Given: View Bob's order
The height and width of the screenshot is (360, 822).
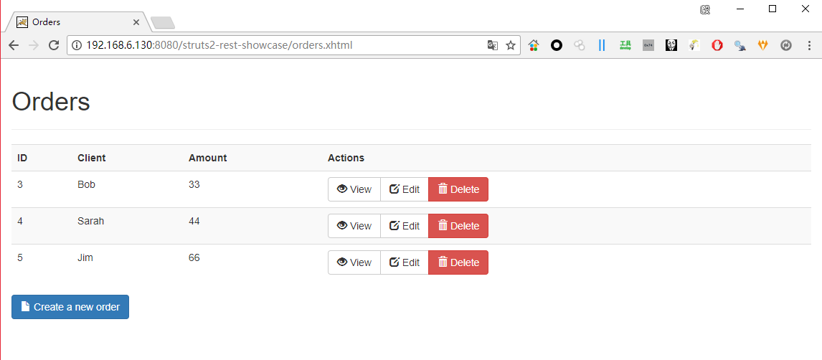Looking at the screenshot, I should (x=354, y=189).
